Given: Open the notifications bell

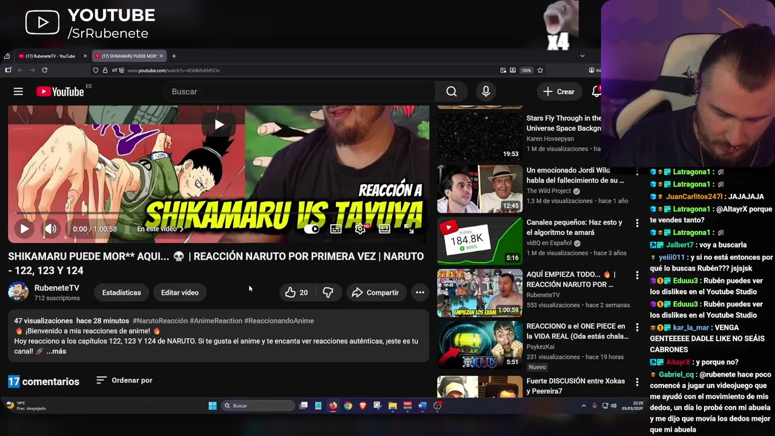Looking at the screenshot, I should tap(596, 91).
